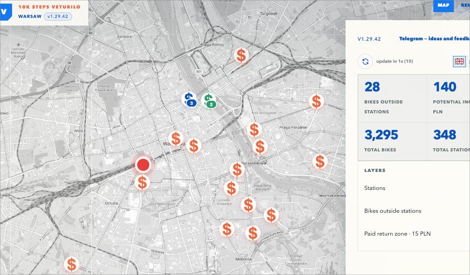
Task: Click the v1.29.42 version badge in header
Action: tap(58, 17)
